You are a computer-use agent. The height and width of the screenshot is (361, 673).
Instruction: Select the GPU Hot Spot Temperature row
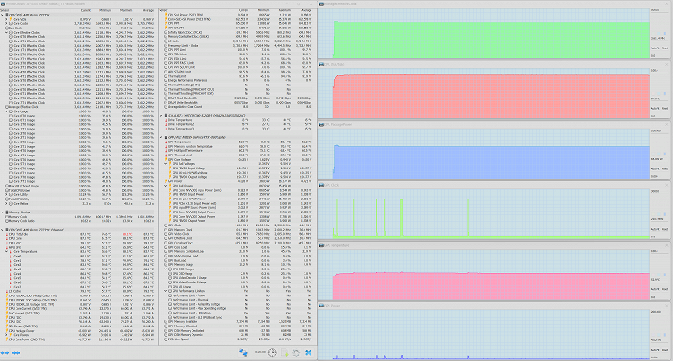tap(236, 151)
